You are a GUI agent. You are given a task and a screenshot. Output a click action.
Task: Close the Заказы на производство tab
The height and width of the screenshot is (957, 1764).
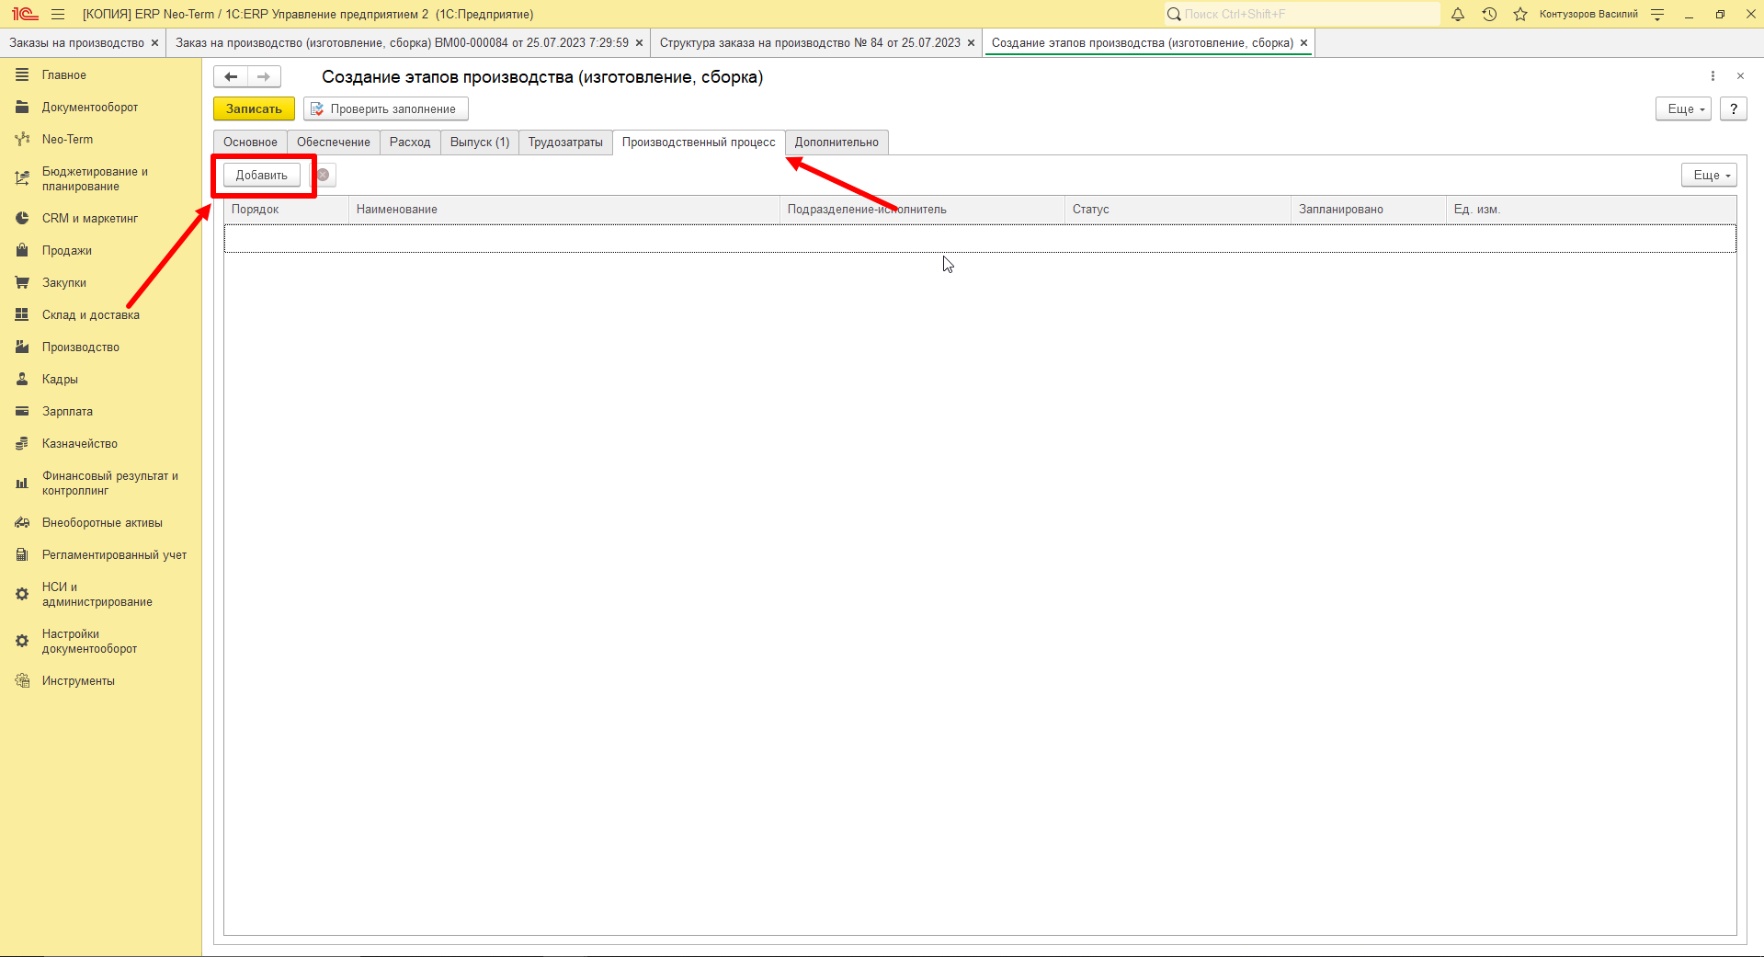coord(154,43)
